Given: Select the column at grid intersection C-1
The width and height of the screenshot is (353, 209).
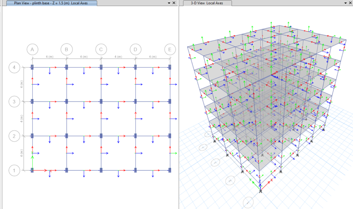Looking at the screenshot, I should (x=101, y=170).
